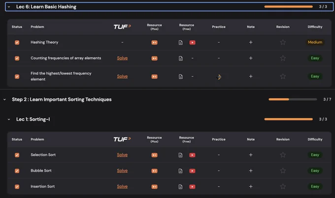Collapse Lec 6: Learn Basic Hashing section
Viewport: 335px width, 198px height.
pyautogui.click(x=9, y=7)
